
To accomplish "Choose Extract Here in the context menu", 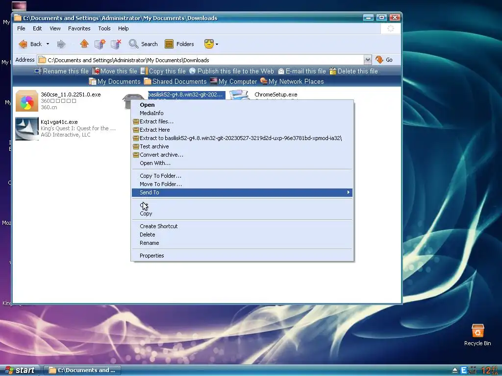I will click(242, 130).
